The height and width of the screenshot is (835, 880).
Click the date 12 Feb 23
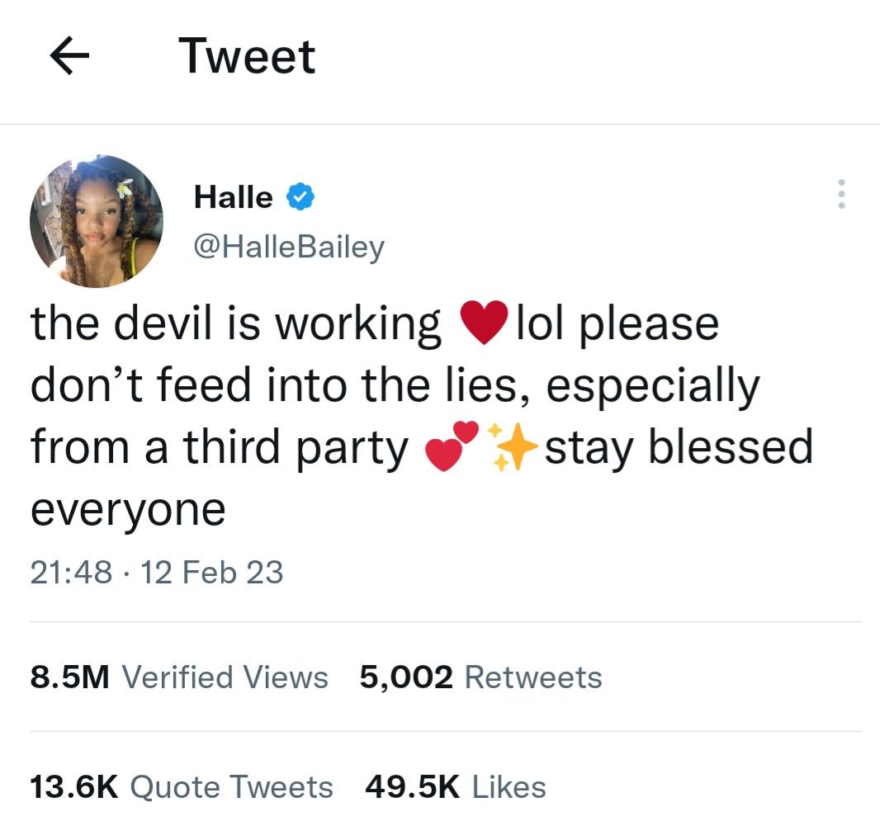coord(212,572)
